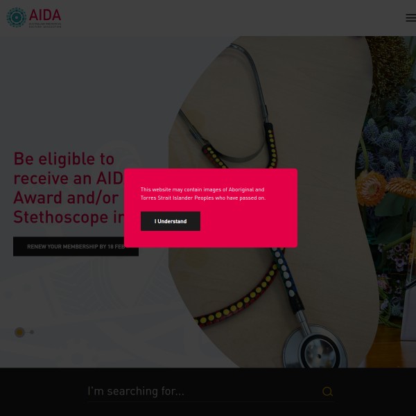Click the "Be eligible to" headline text
416x416 pixels.
click(x=64, y=159)
